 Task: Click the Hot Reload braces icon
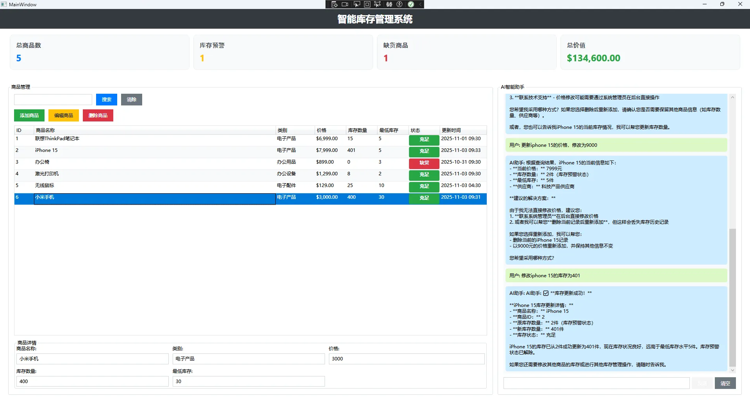(389, 4)
